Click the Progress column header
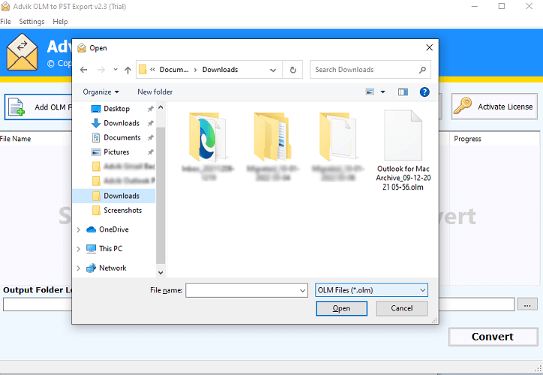This screenshot has height=375, width=543. 467,139
